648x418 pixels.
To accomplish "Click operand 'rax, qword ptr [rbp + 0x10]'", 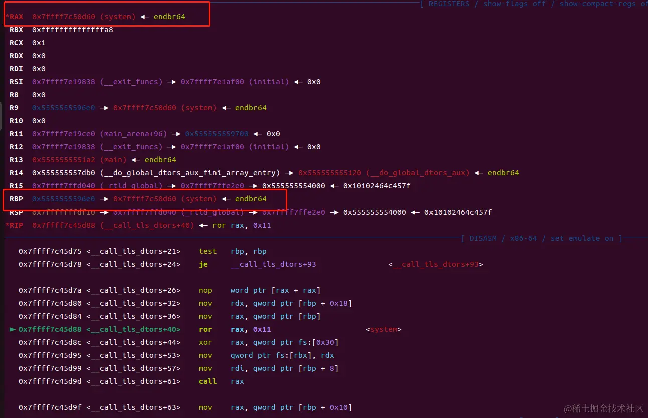I will (291, 407).
